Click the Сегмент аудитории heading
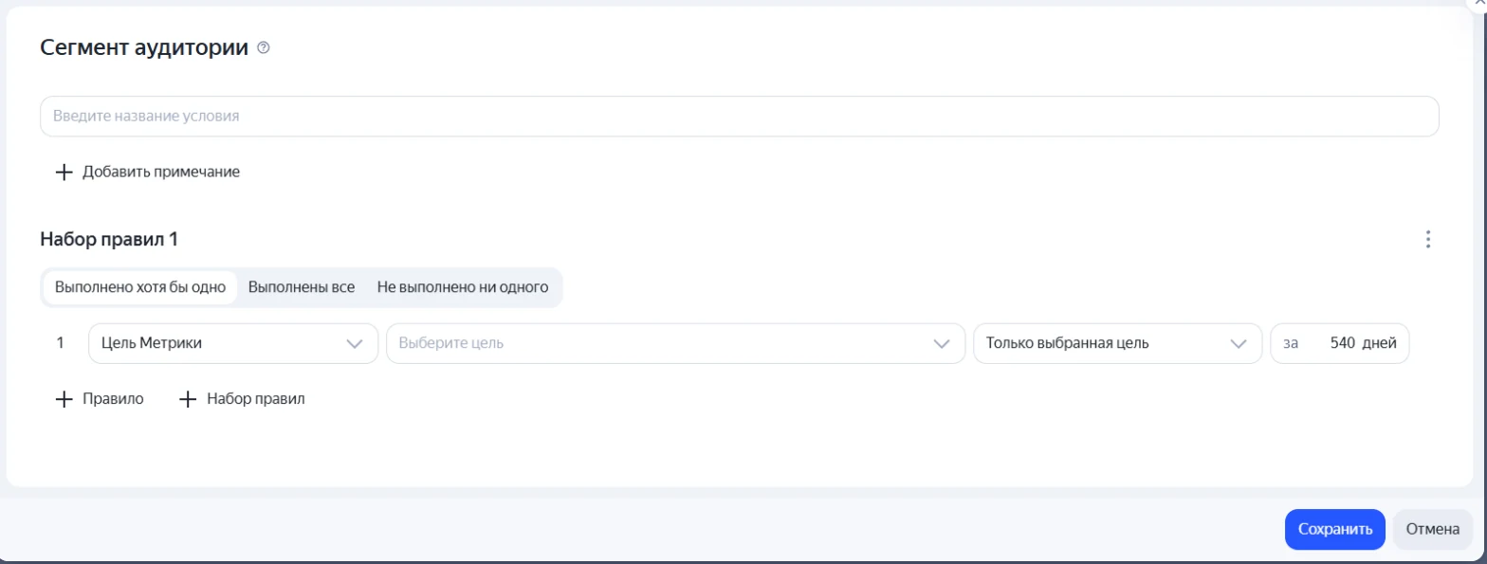 pos(144,47)
